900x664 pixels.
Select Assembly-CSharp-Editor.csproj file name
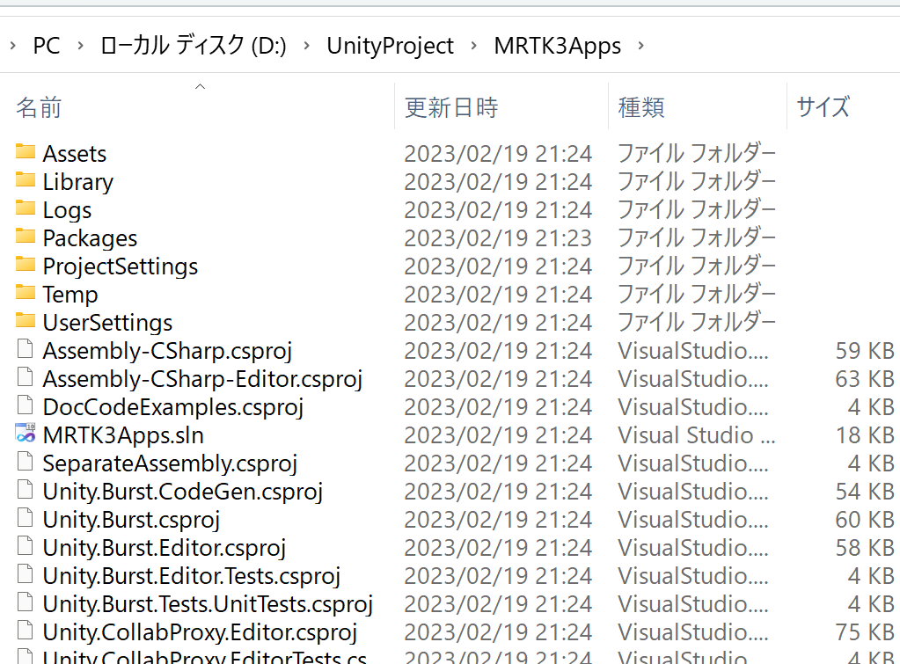coord(202,379)
